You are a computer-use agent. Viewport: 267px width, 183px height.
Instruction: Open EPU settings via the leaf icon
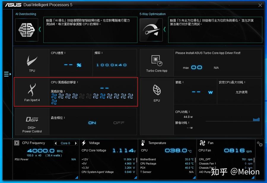(x=157, y=90)
